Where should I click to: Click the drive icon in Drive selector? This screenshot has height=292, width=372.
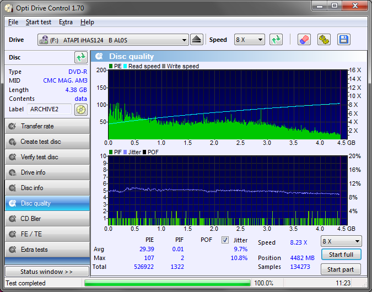(x=44, y=40)
